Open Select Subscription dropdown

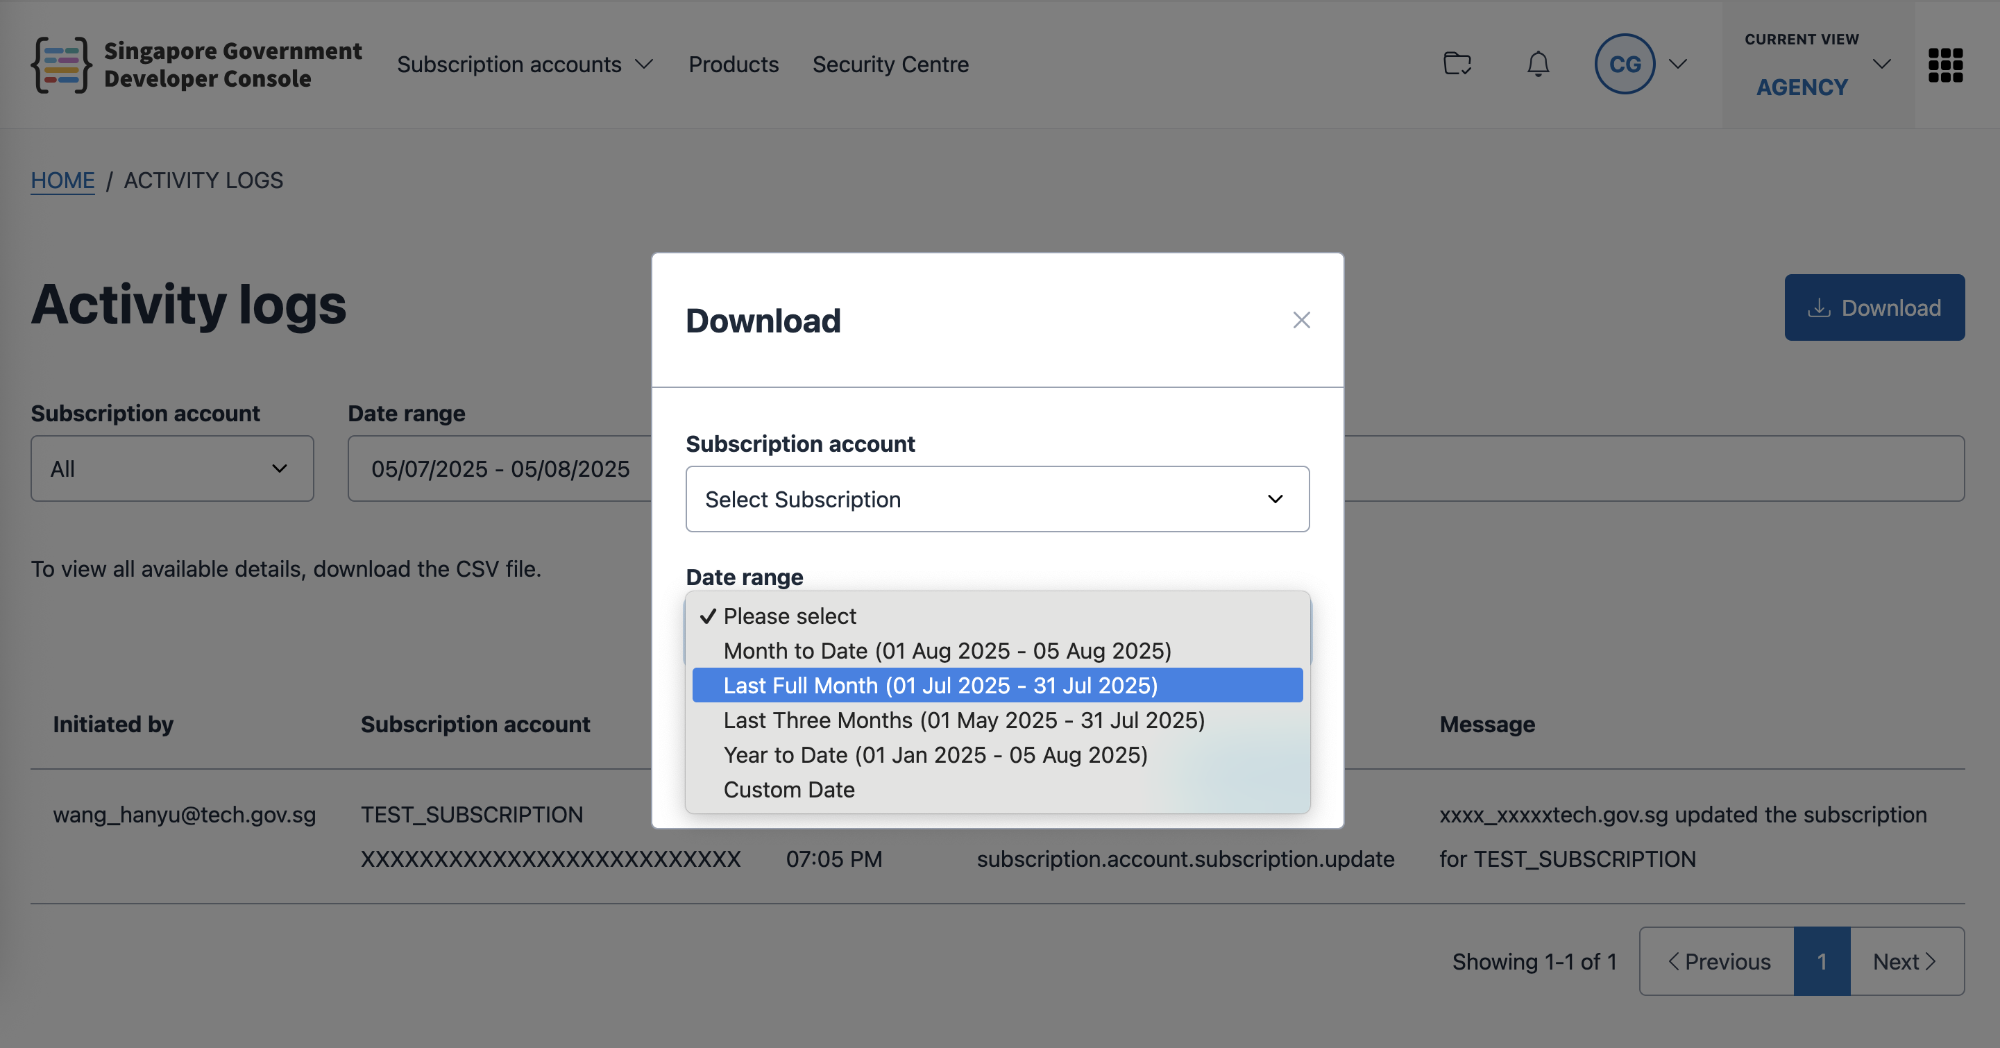[x=997, y=499]
